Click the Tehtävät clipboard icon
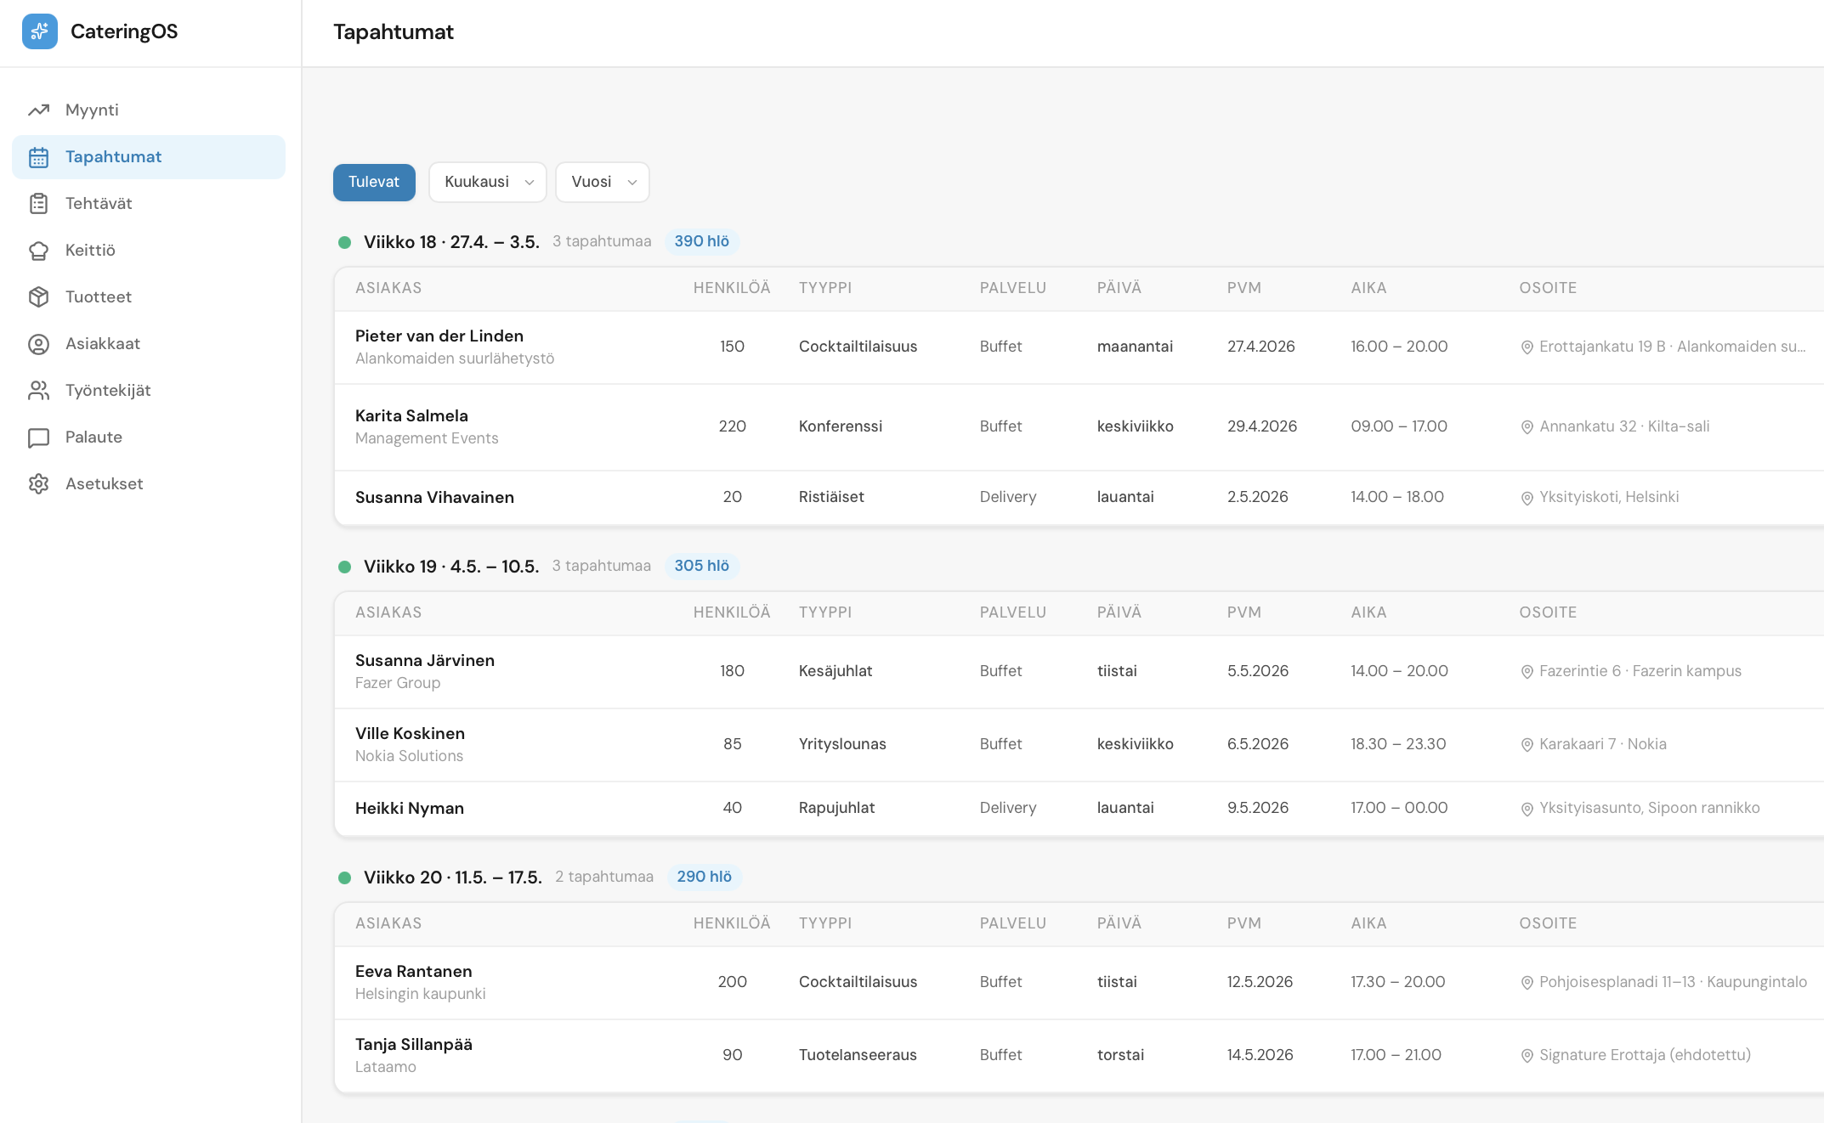The height and width of the screenshot is (1123, 1824). [x=38, y=204]
